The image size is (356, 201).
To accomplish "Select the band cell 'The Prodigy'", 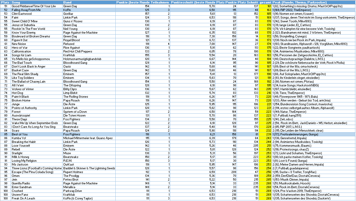I will click(x=89, y=176).
